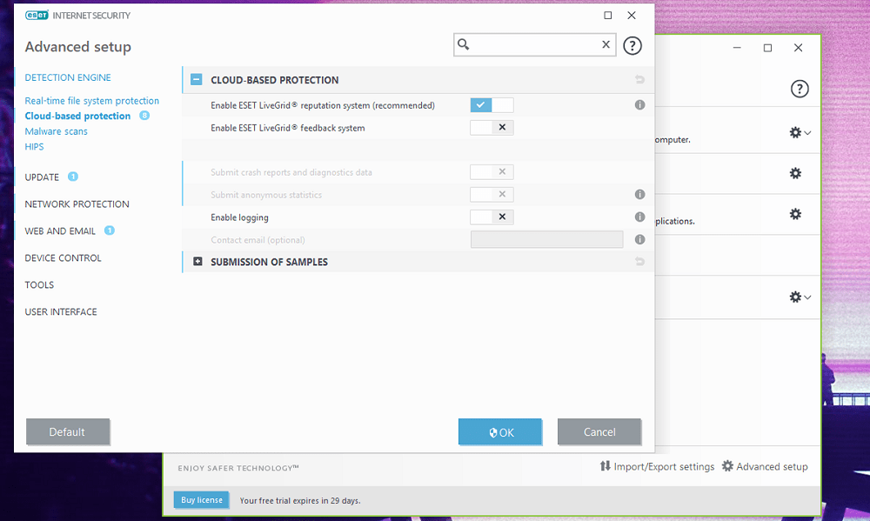Show info for Submit anonymous statistics
This screenshot has width=870, height=521.
[x=639, y=194]
